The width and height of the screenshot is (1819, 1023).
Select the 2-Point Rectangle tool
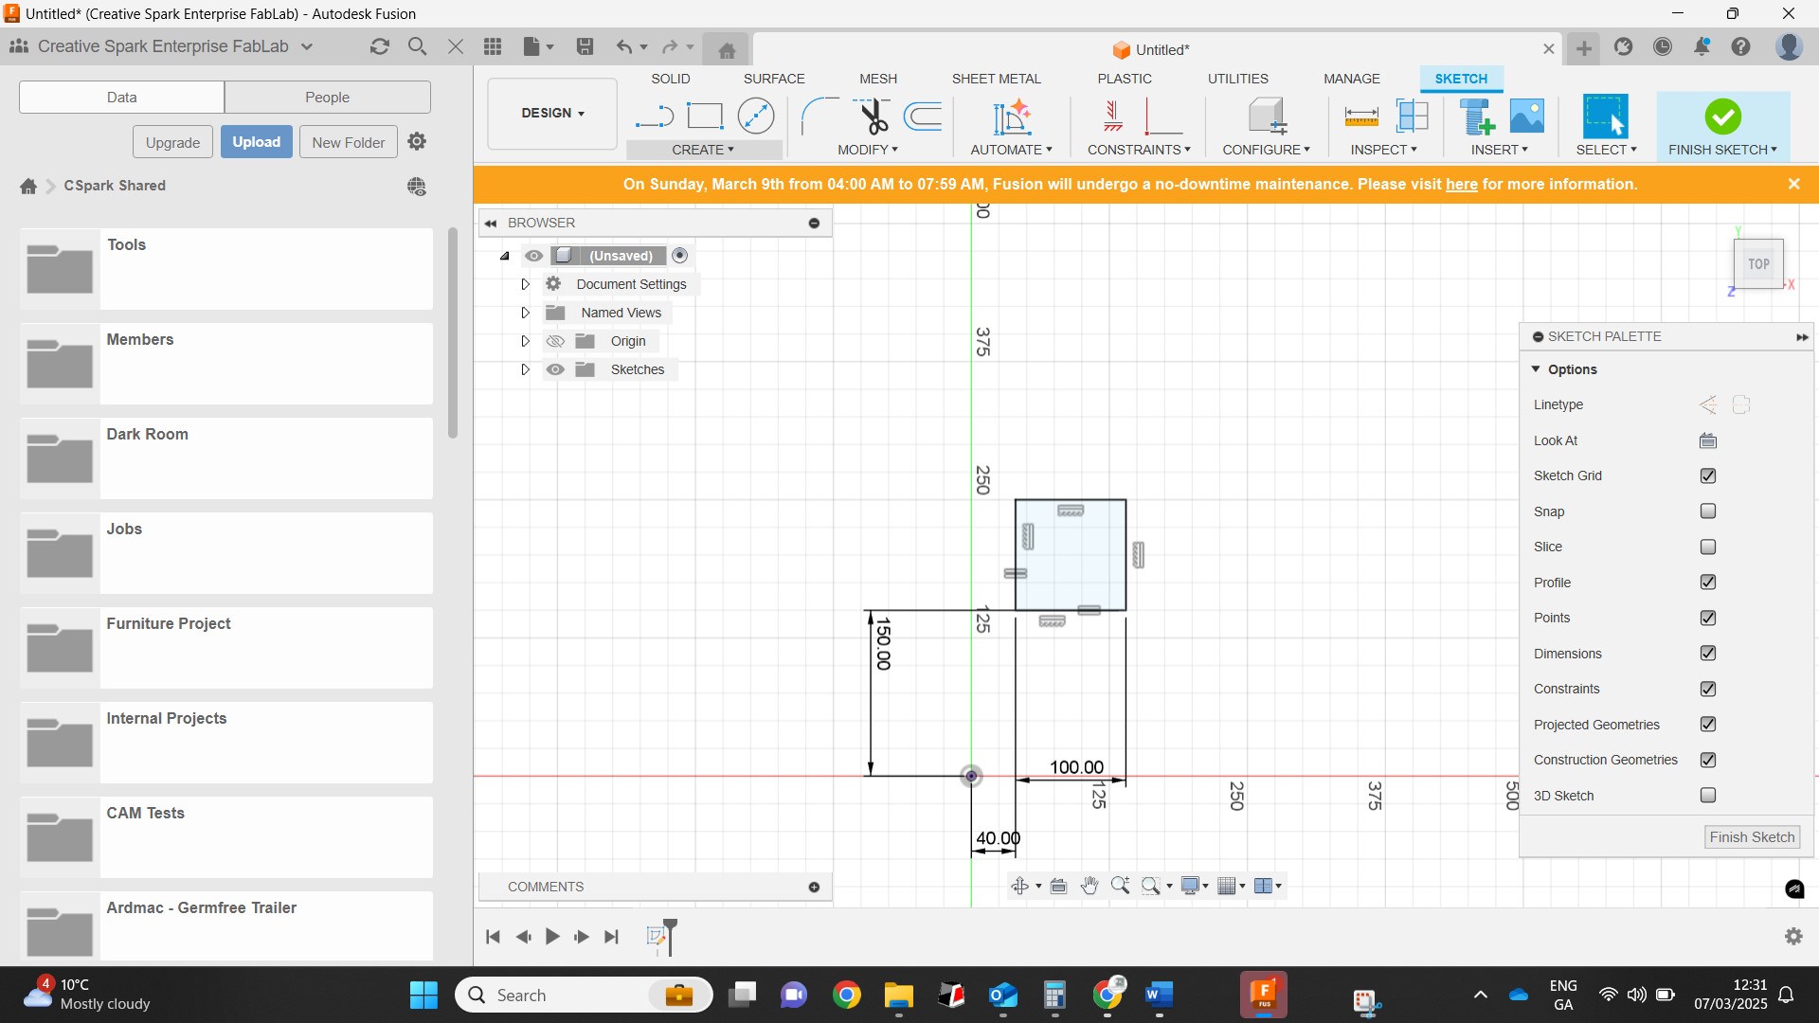(705, 117)
